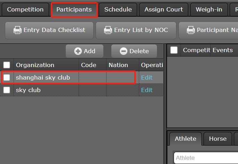Open the Assign Court tab

click(164, 10)
